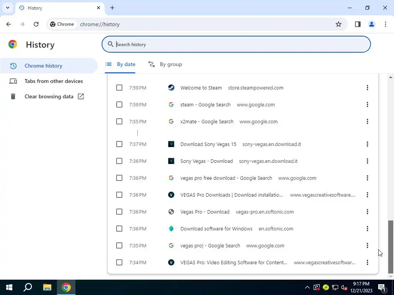Open steam - Google Search history link
Screen dimensions: 394x295
tap(205, 104)
